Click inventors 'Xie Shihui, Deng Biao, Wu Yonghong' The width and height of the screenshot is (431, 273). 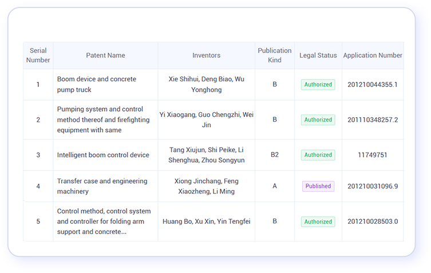tap(207, 84)
